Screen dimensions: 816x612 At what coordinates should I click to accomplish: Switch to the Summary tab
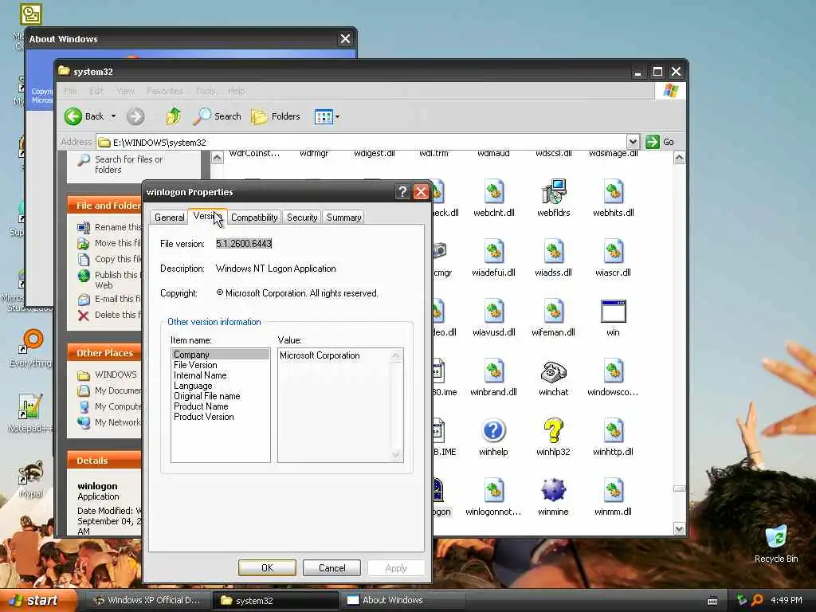tap(343, 218)
